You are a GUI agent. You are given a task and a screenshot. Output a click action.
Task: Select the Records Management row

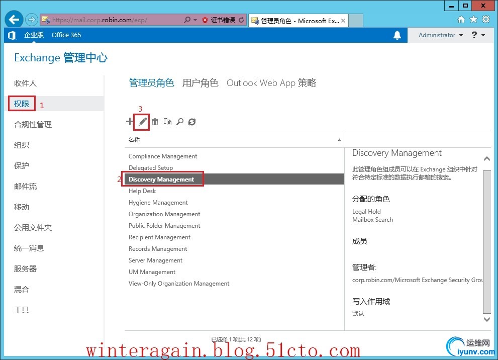234,249
